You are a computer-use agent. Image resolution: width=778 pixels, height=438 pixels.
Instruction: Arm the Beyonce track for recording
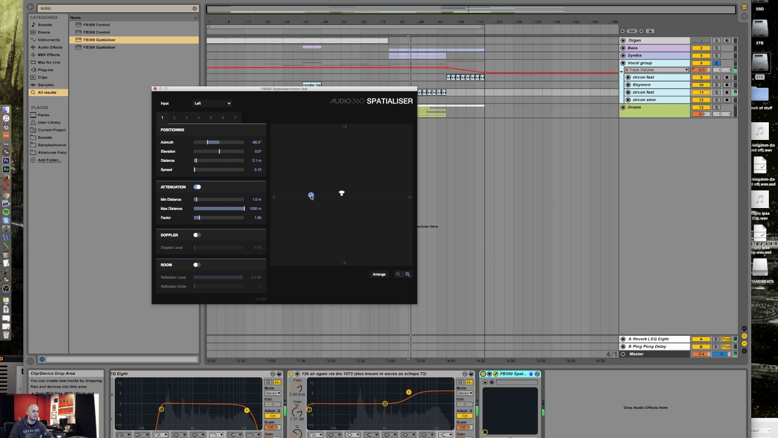(726, 85)
